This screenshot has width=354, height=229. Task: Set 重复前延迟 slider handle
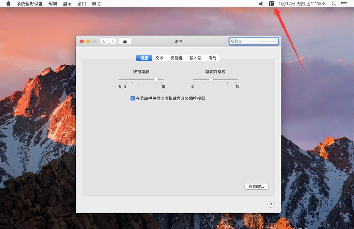[x=212, y=80]
